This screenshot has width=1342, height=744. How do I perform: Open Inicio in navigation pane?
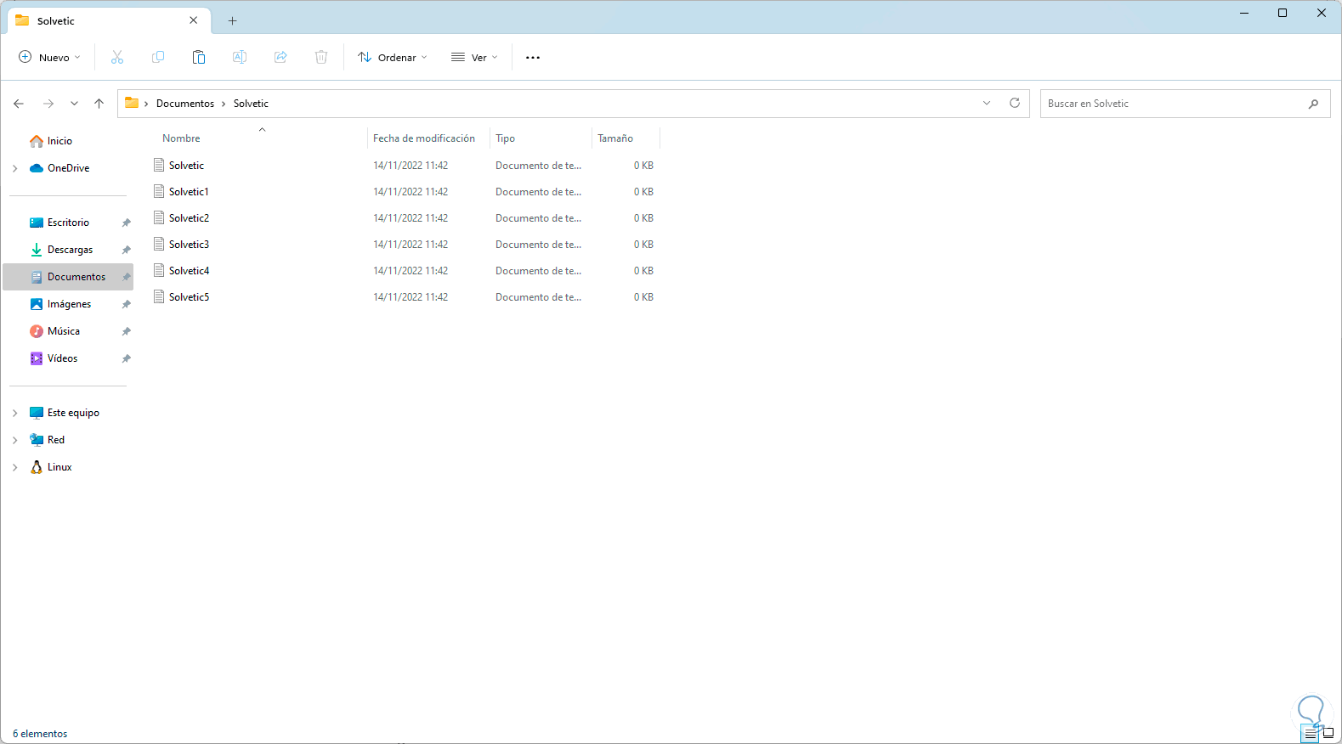59,141
